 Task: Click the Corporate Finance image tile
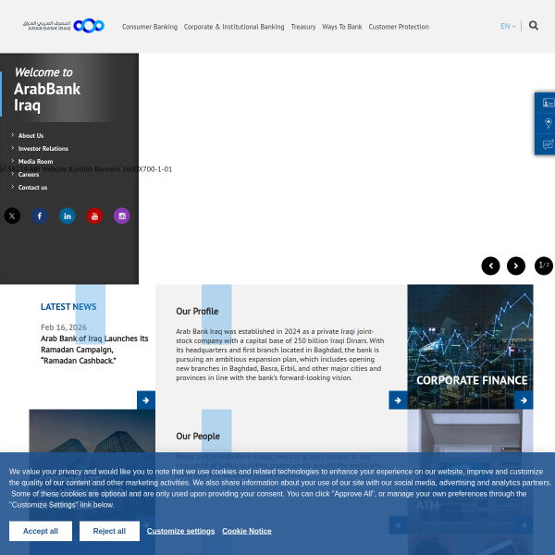[470, 347]
